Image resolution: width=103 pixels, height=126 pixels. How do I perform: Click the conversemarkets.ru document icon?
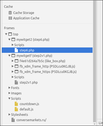coord(13,120)
